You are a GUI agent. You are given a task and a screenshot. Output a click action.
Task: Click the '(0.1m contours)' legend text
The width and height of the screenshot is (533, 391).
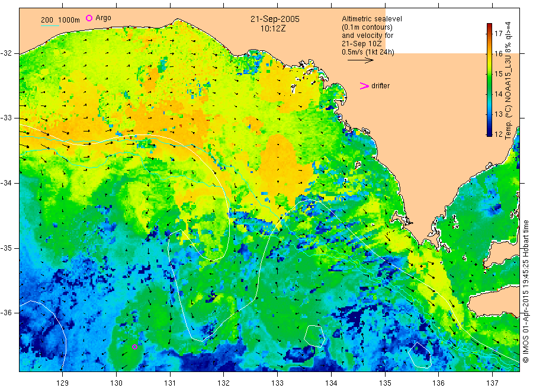(x=367, y=27)
